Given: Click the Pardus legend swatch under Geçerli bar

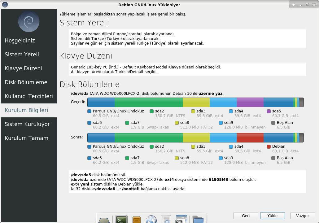Looking at the screenshot, I should coord(89,111).
